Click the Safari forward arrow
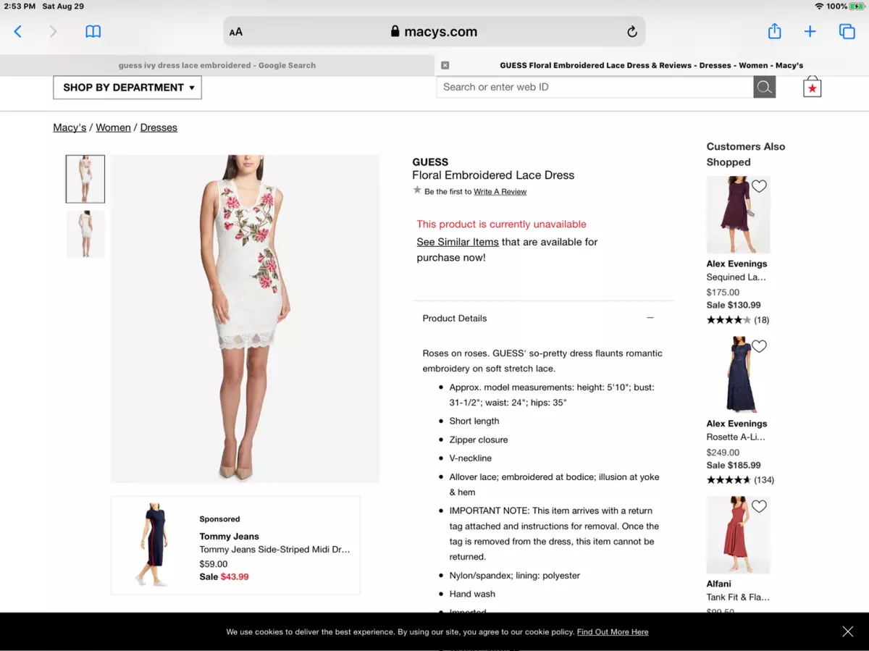Image resolution: width=869 pixels, height=651 pixels. click(x=53, y=31)
